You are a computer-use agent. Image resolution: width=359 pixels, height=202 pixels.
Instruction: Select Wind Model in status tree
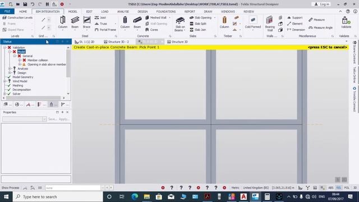pos(20,81)
